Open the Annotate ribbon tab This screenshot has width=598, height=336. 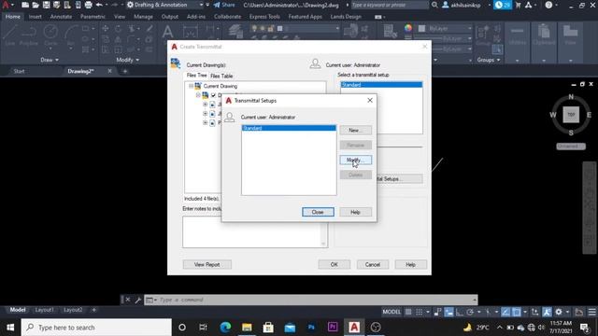[61, 17]
